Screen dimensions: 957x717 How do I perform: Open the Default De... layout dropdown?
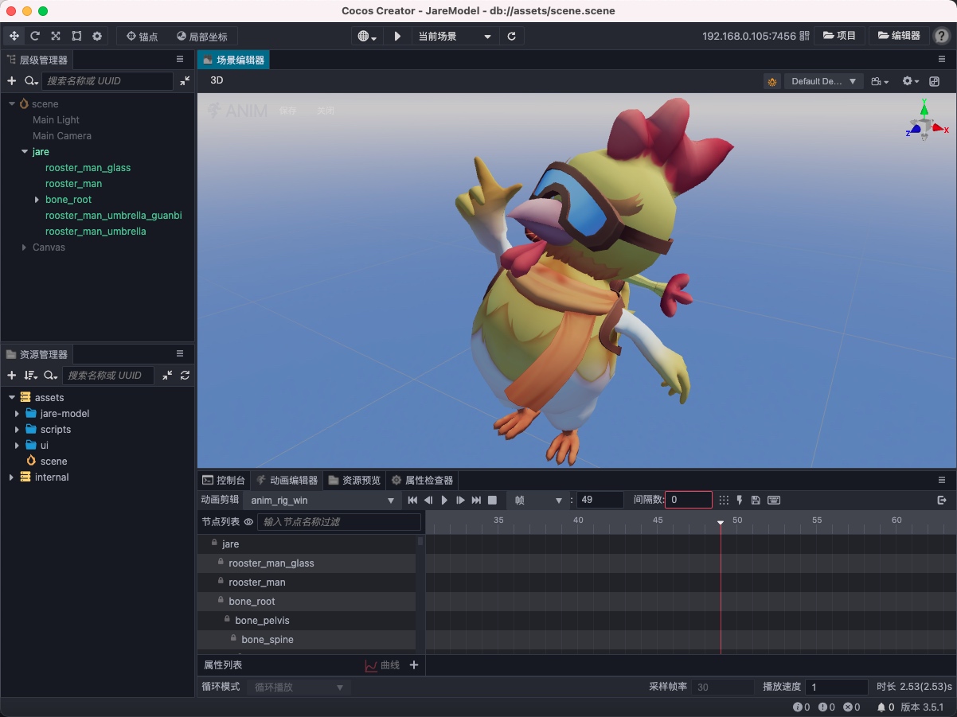click(823, 81)
